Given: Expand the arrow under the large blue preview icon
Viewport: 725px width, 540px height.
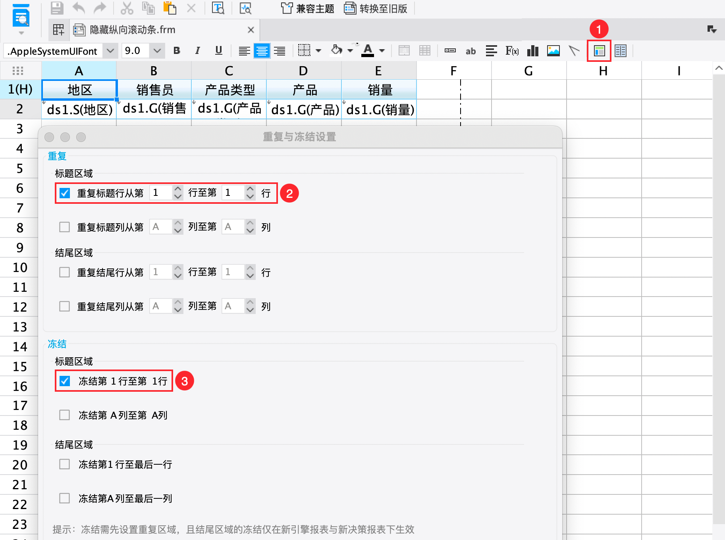Looking at the screenshot, I should [21, 33].
